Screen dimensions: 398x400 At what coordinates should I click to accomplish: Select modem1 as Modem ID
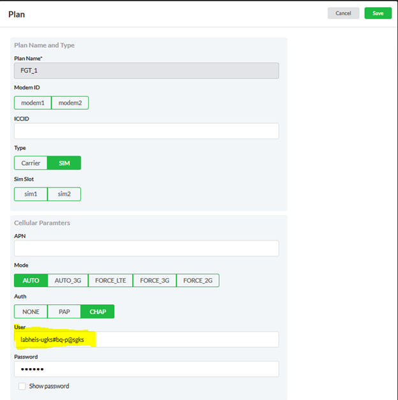pos(33,103)
